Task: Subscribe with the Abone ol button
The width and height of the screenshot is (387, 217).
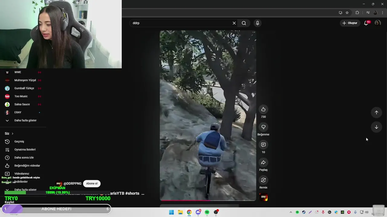Action: (x=92, y=184)
